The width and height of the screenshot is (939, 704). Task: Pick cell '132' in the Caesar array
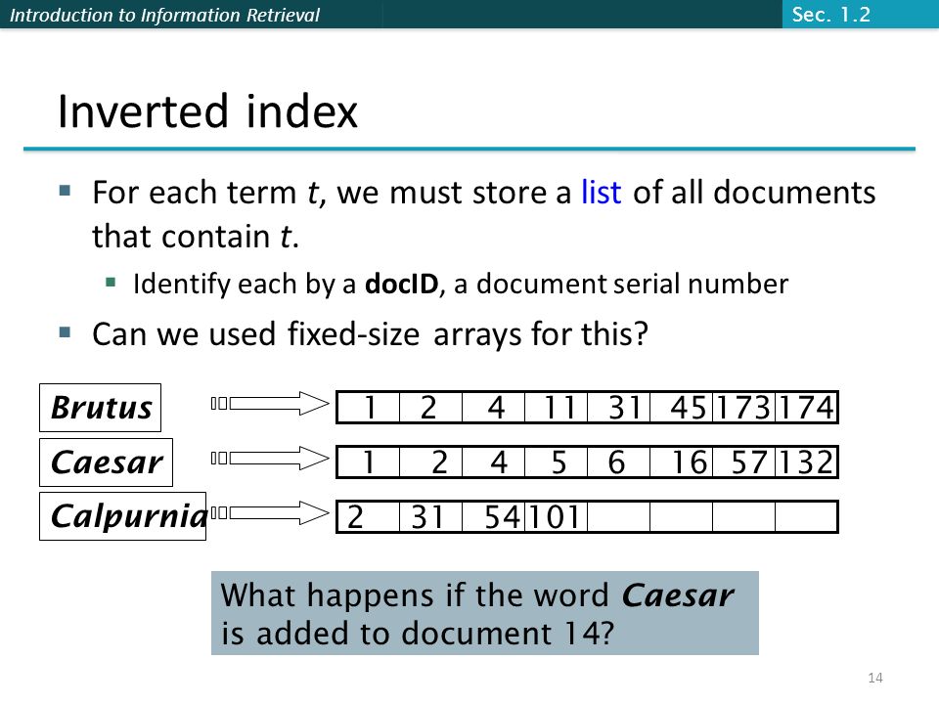[806, 462]
